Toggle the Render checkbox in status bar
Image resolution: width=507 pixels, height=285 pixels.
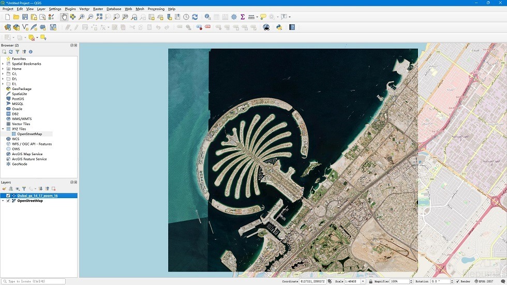(x=457, y=281)
